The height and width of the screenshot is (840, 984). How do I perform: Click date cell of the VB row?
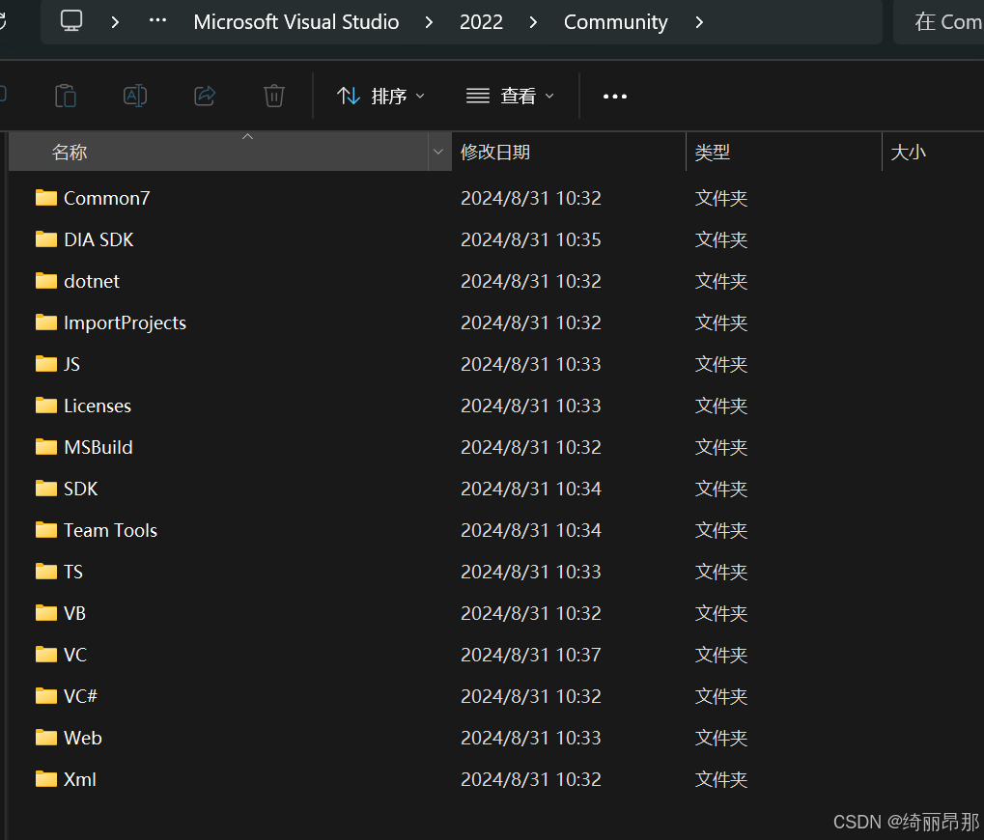point(531,613)
